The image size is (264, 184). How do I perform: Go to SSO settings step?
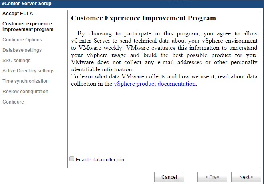coord(16,61)
